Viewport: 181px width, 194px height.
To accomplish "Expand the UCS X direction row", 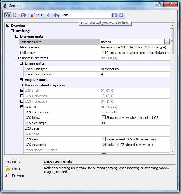I will [22, 96].
